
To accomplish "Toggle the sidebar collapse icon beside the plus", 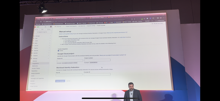I will coord(46,27).
